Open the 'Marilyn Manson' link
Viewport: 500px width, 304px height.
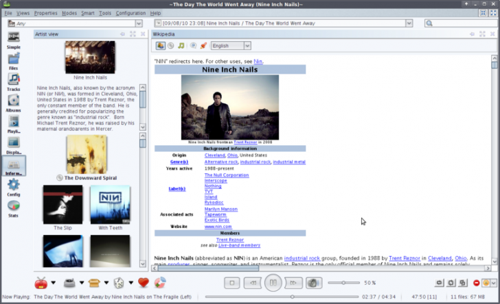tap(221, 209)
